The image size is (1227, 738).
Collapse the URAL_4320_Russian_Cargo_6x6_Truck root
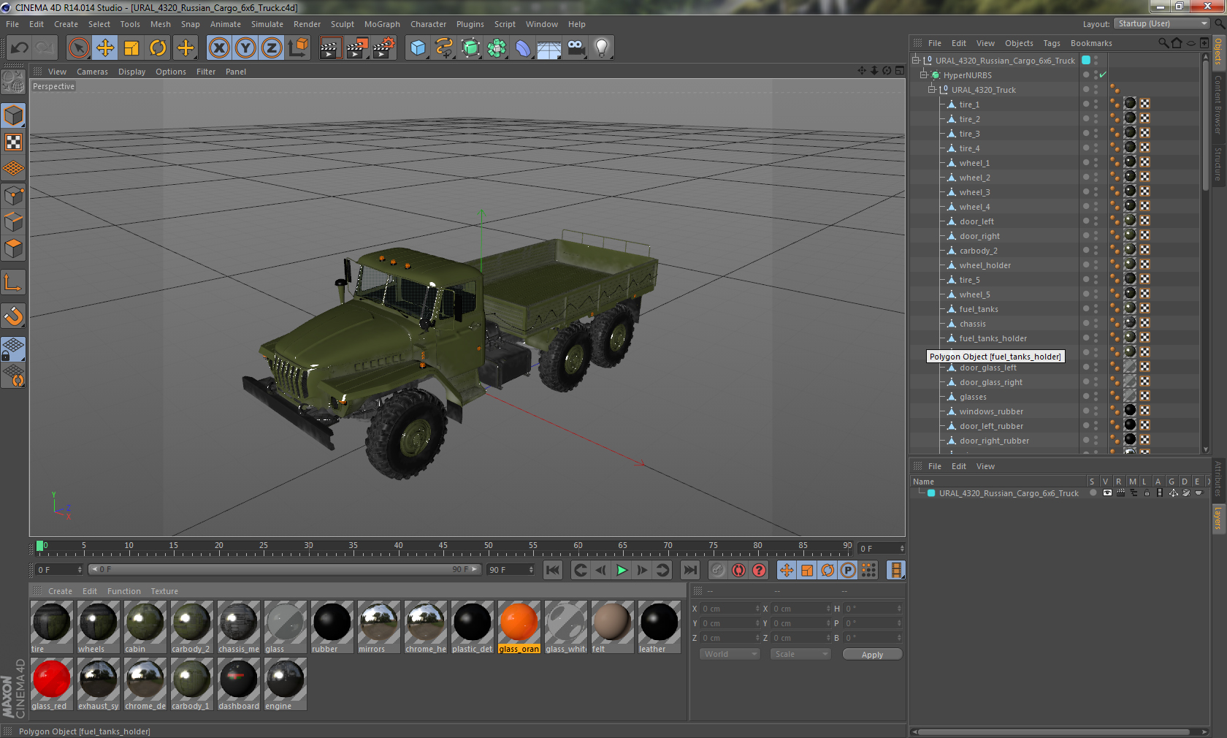click(915, 60)
